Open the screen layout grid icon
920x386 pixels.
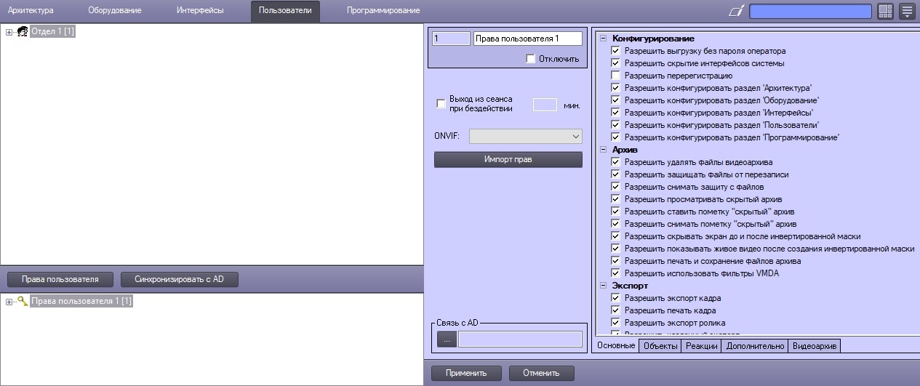pyautogui.click(x=885, y=11)
